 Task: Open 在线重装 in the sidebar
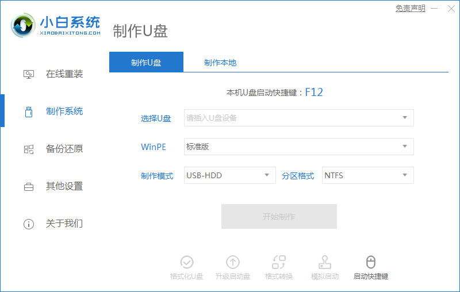64,74
